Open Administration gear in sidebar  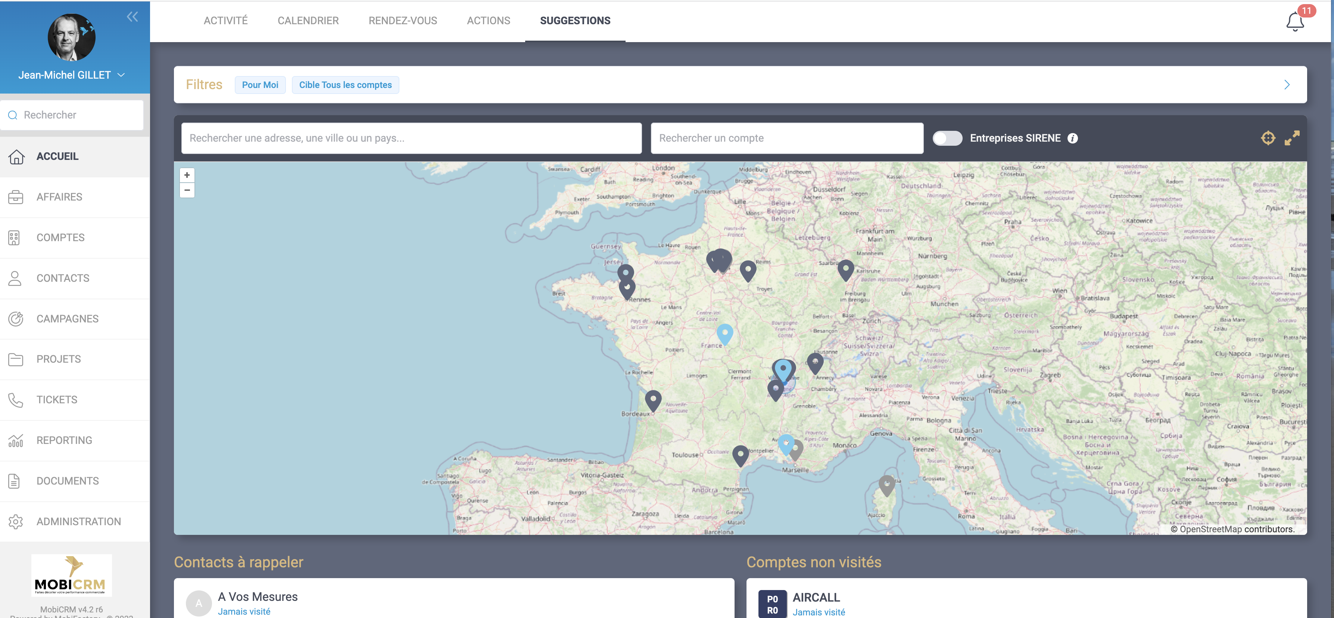click(x=16, y=521)
